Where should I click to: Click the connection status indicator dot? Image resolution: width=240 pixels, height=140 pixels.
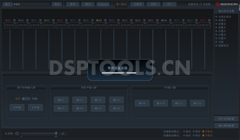point(200,4)
